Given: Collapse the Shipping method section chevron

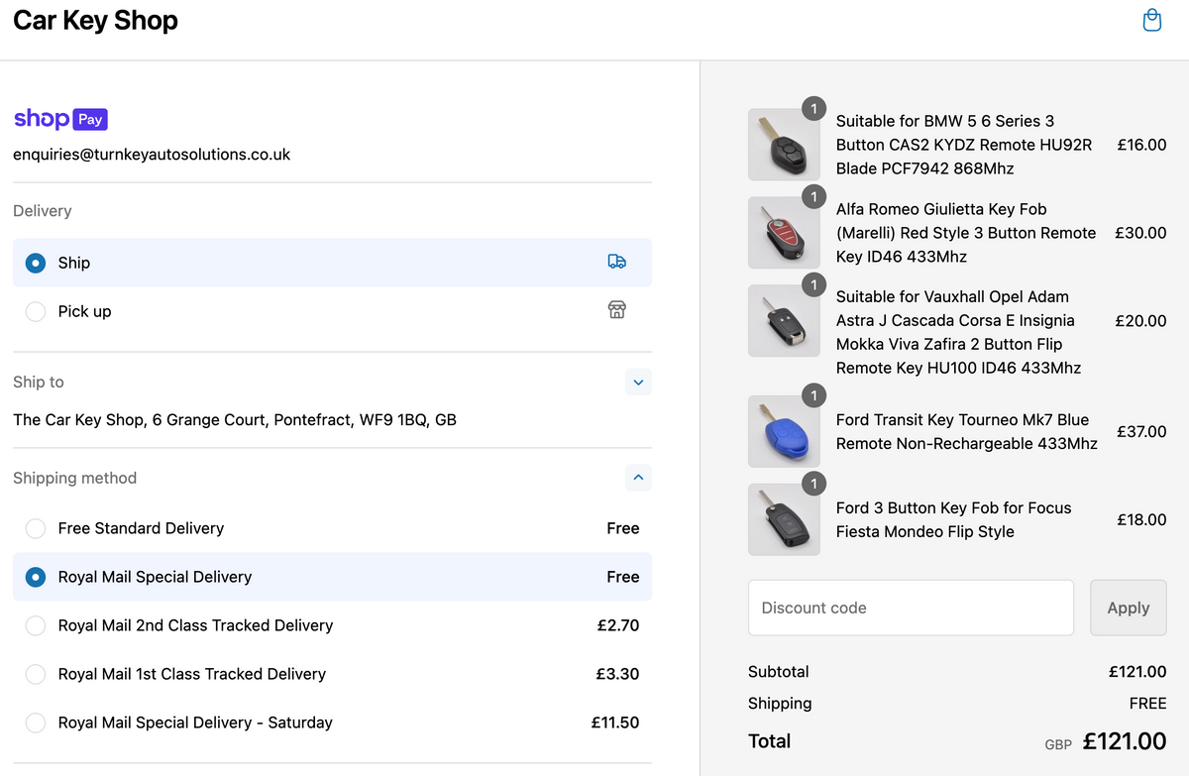Looking at the screenshot, I should point(638,478).
